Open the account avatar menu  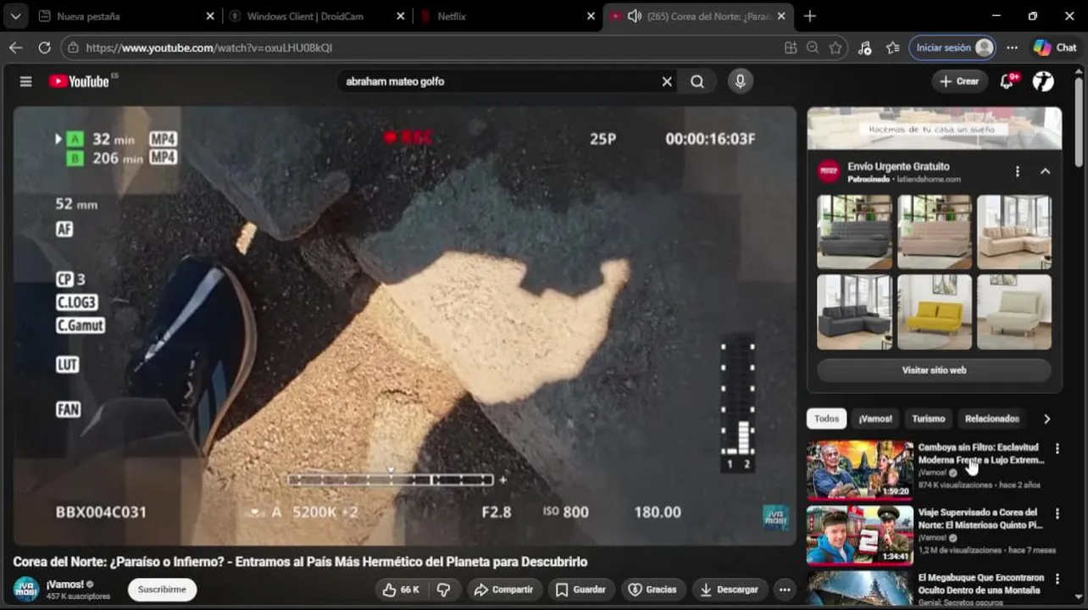1043,81
